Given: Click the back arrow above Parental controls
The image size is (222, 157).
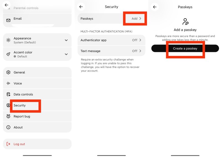Looking at the screenshot, I should [x=6, y=5].
